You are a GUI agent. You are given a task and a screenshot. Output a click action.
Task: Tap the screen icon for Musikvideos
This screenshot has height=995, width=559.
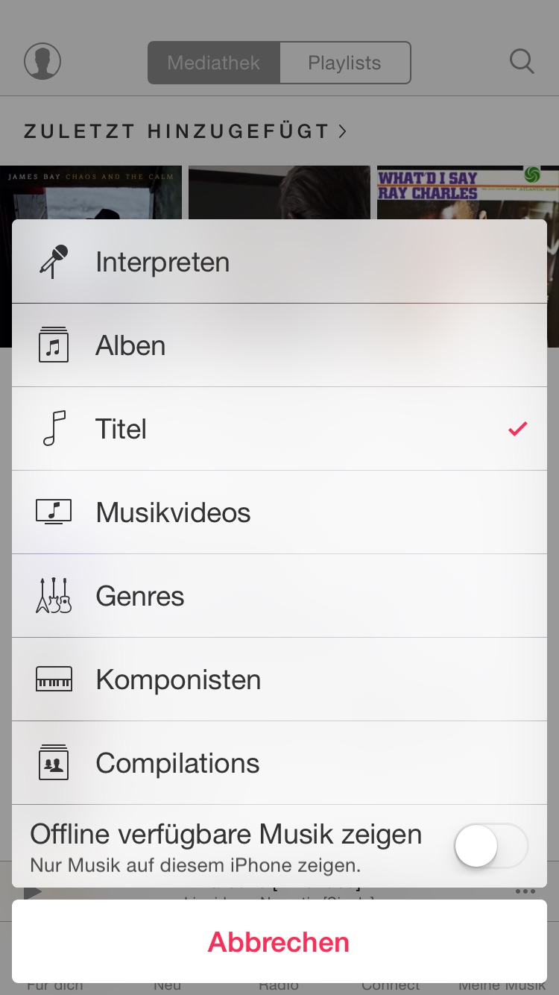point(54,512)
